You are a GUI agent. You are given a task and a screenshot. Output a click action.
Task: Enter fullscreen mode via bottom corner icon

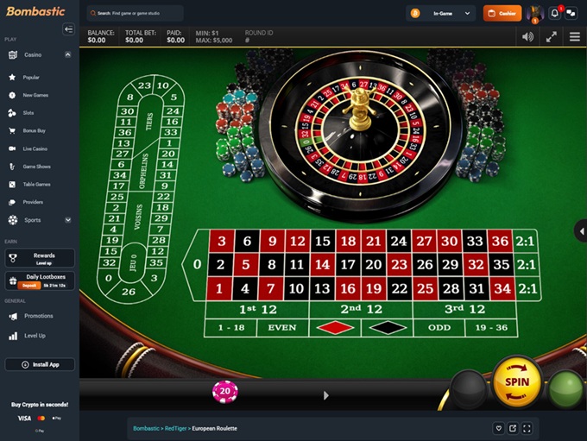coord(527,428)
